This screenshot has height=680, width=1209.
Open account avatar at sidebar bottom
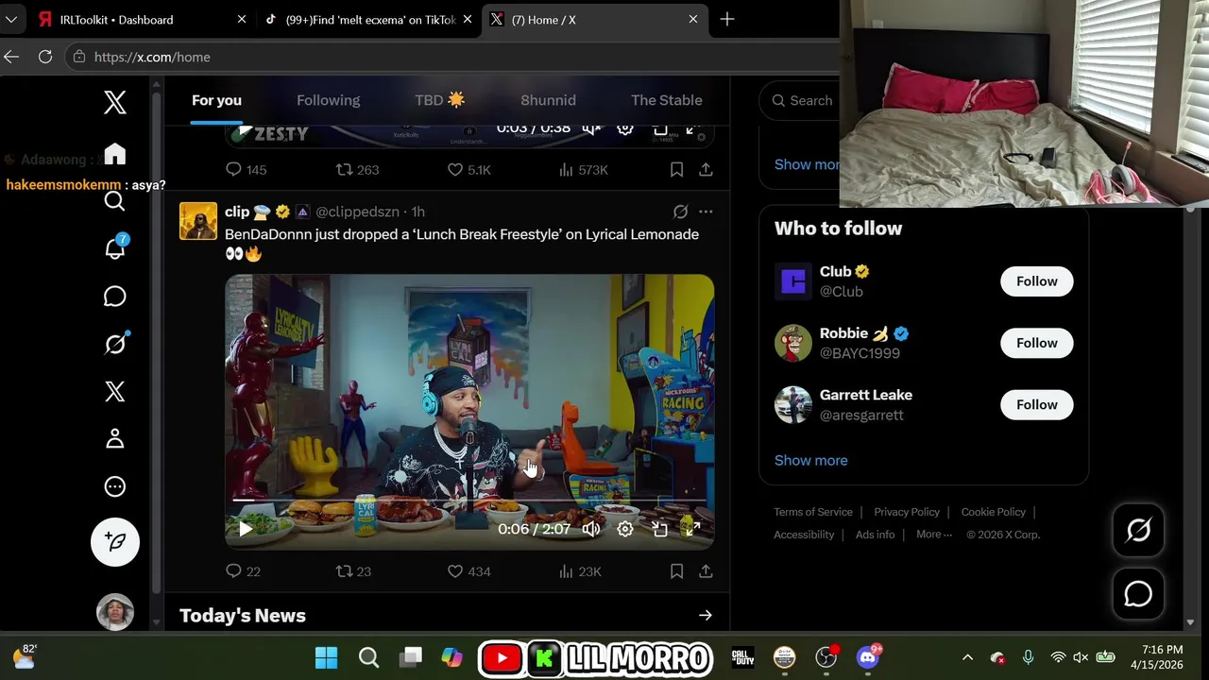115,612
